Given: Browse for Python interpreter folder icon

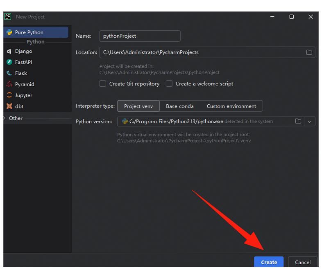Looking at the screenshot, I should pyautogui.click(x=298, y=122).
